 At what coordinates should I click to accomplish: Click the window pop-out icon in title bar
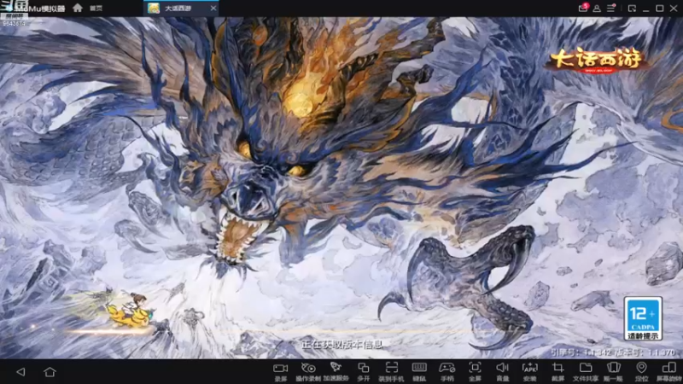coord(632,9)
